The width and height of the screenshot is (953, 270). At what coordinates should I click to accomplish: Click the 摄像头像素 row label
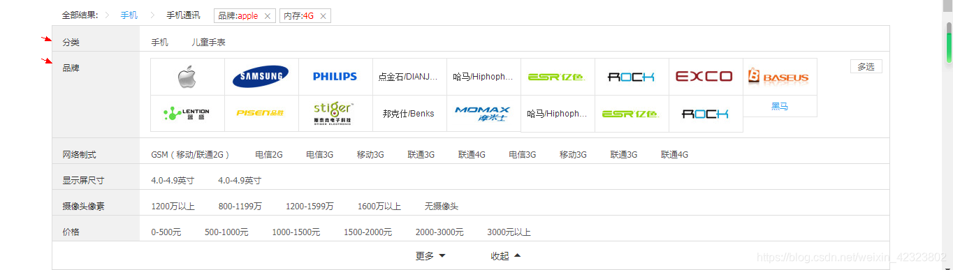[x=83, y=207]
